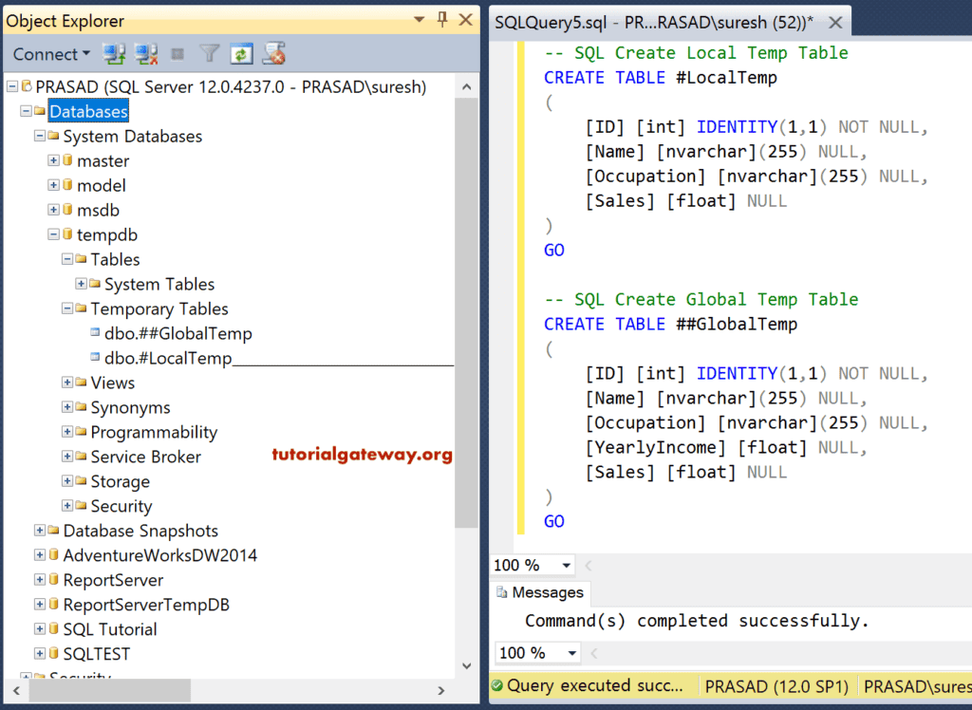Click the [YearlyIncome] column in the editor
972x710 pixels.
point(655,448)
